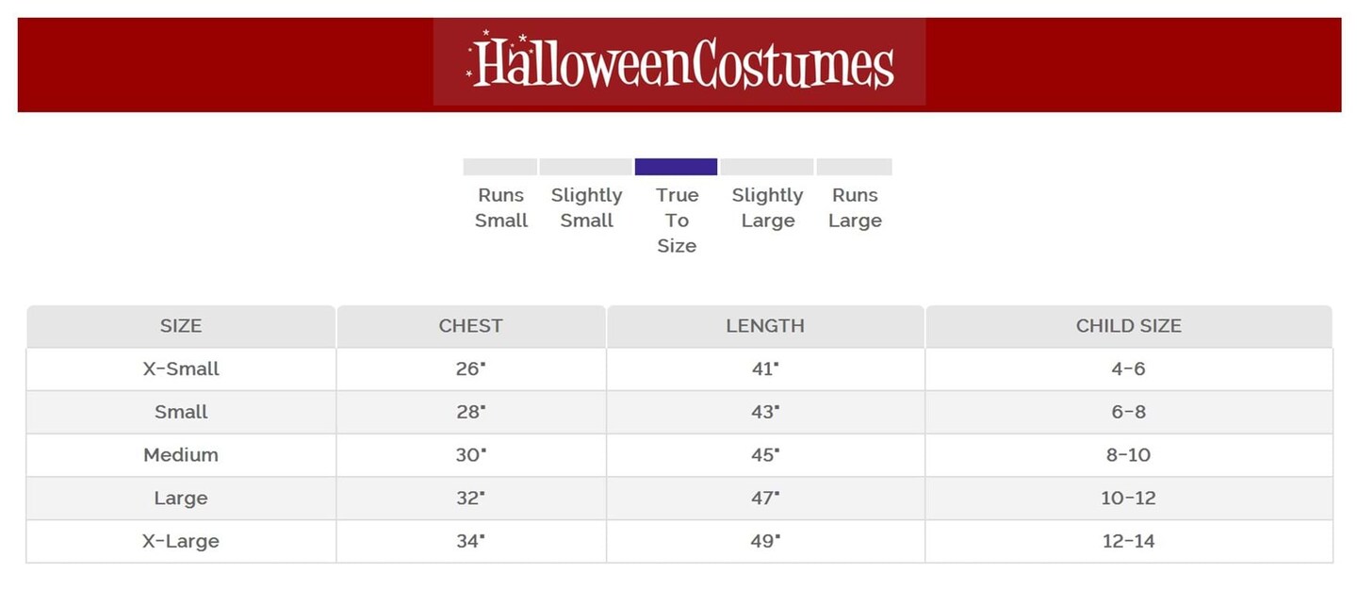Click the 47" length cell for Large
1357x589 pixels.
(x=765, y=499)
